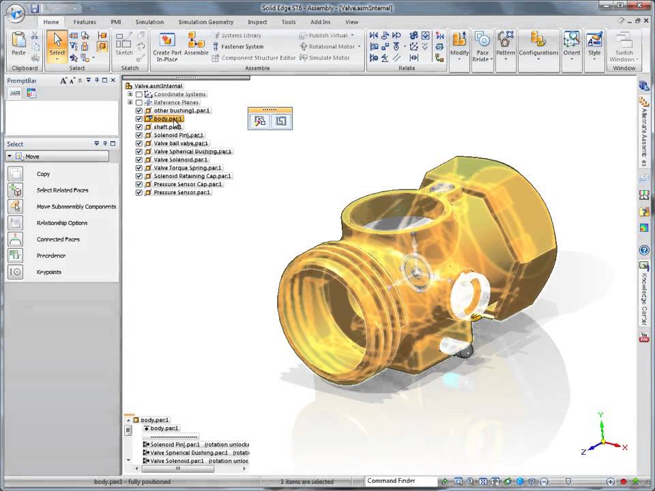Toggle Coordinate Systems checkbox
Image resolution: width=655 pixels, height=491 pixels.
click(139, 94)
